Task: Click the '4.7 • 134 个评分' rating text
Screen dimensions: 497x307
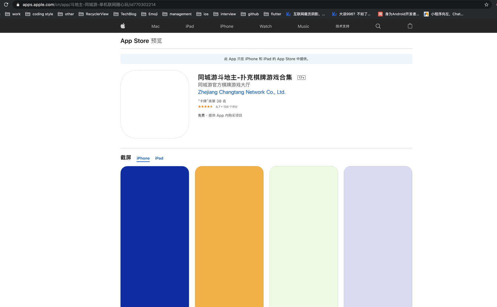Action: click(227, 107)
